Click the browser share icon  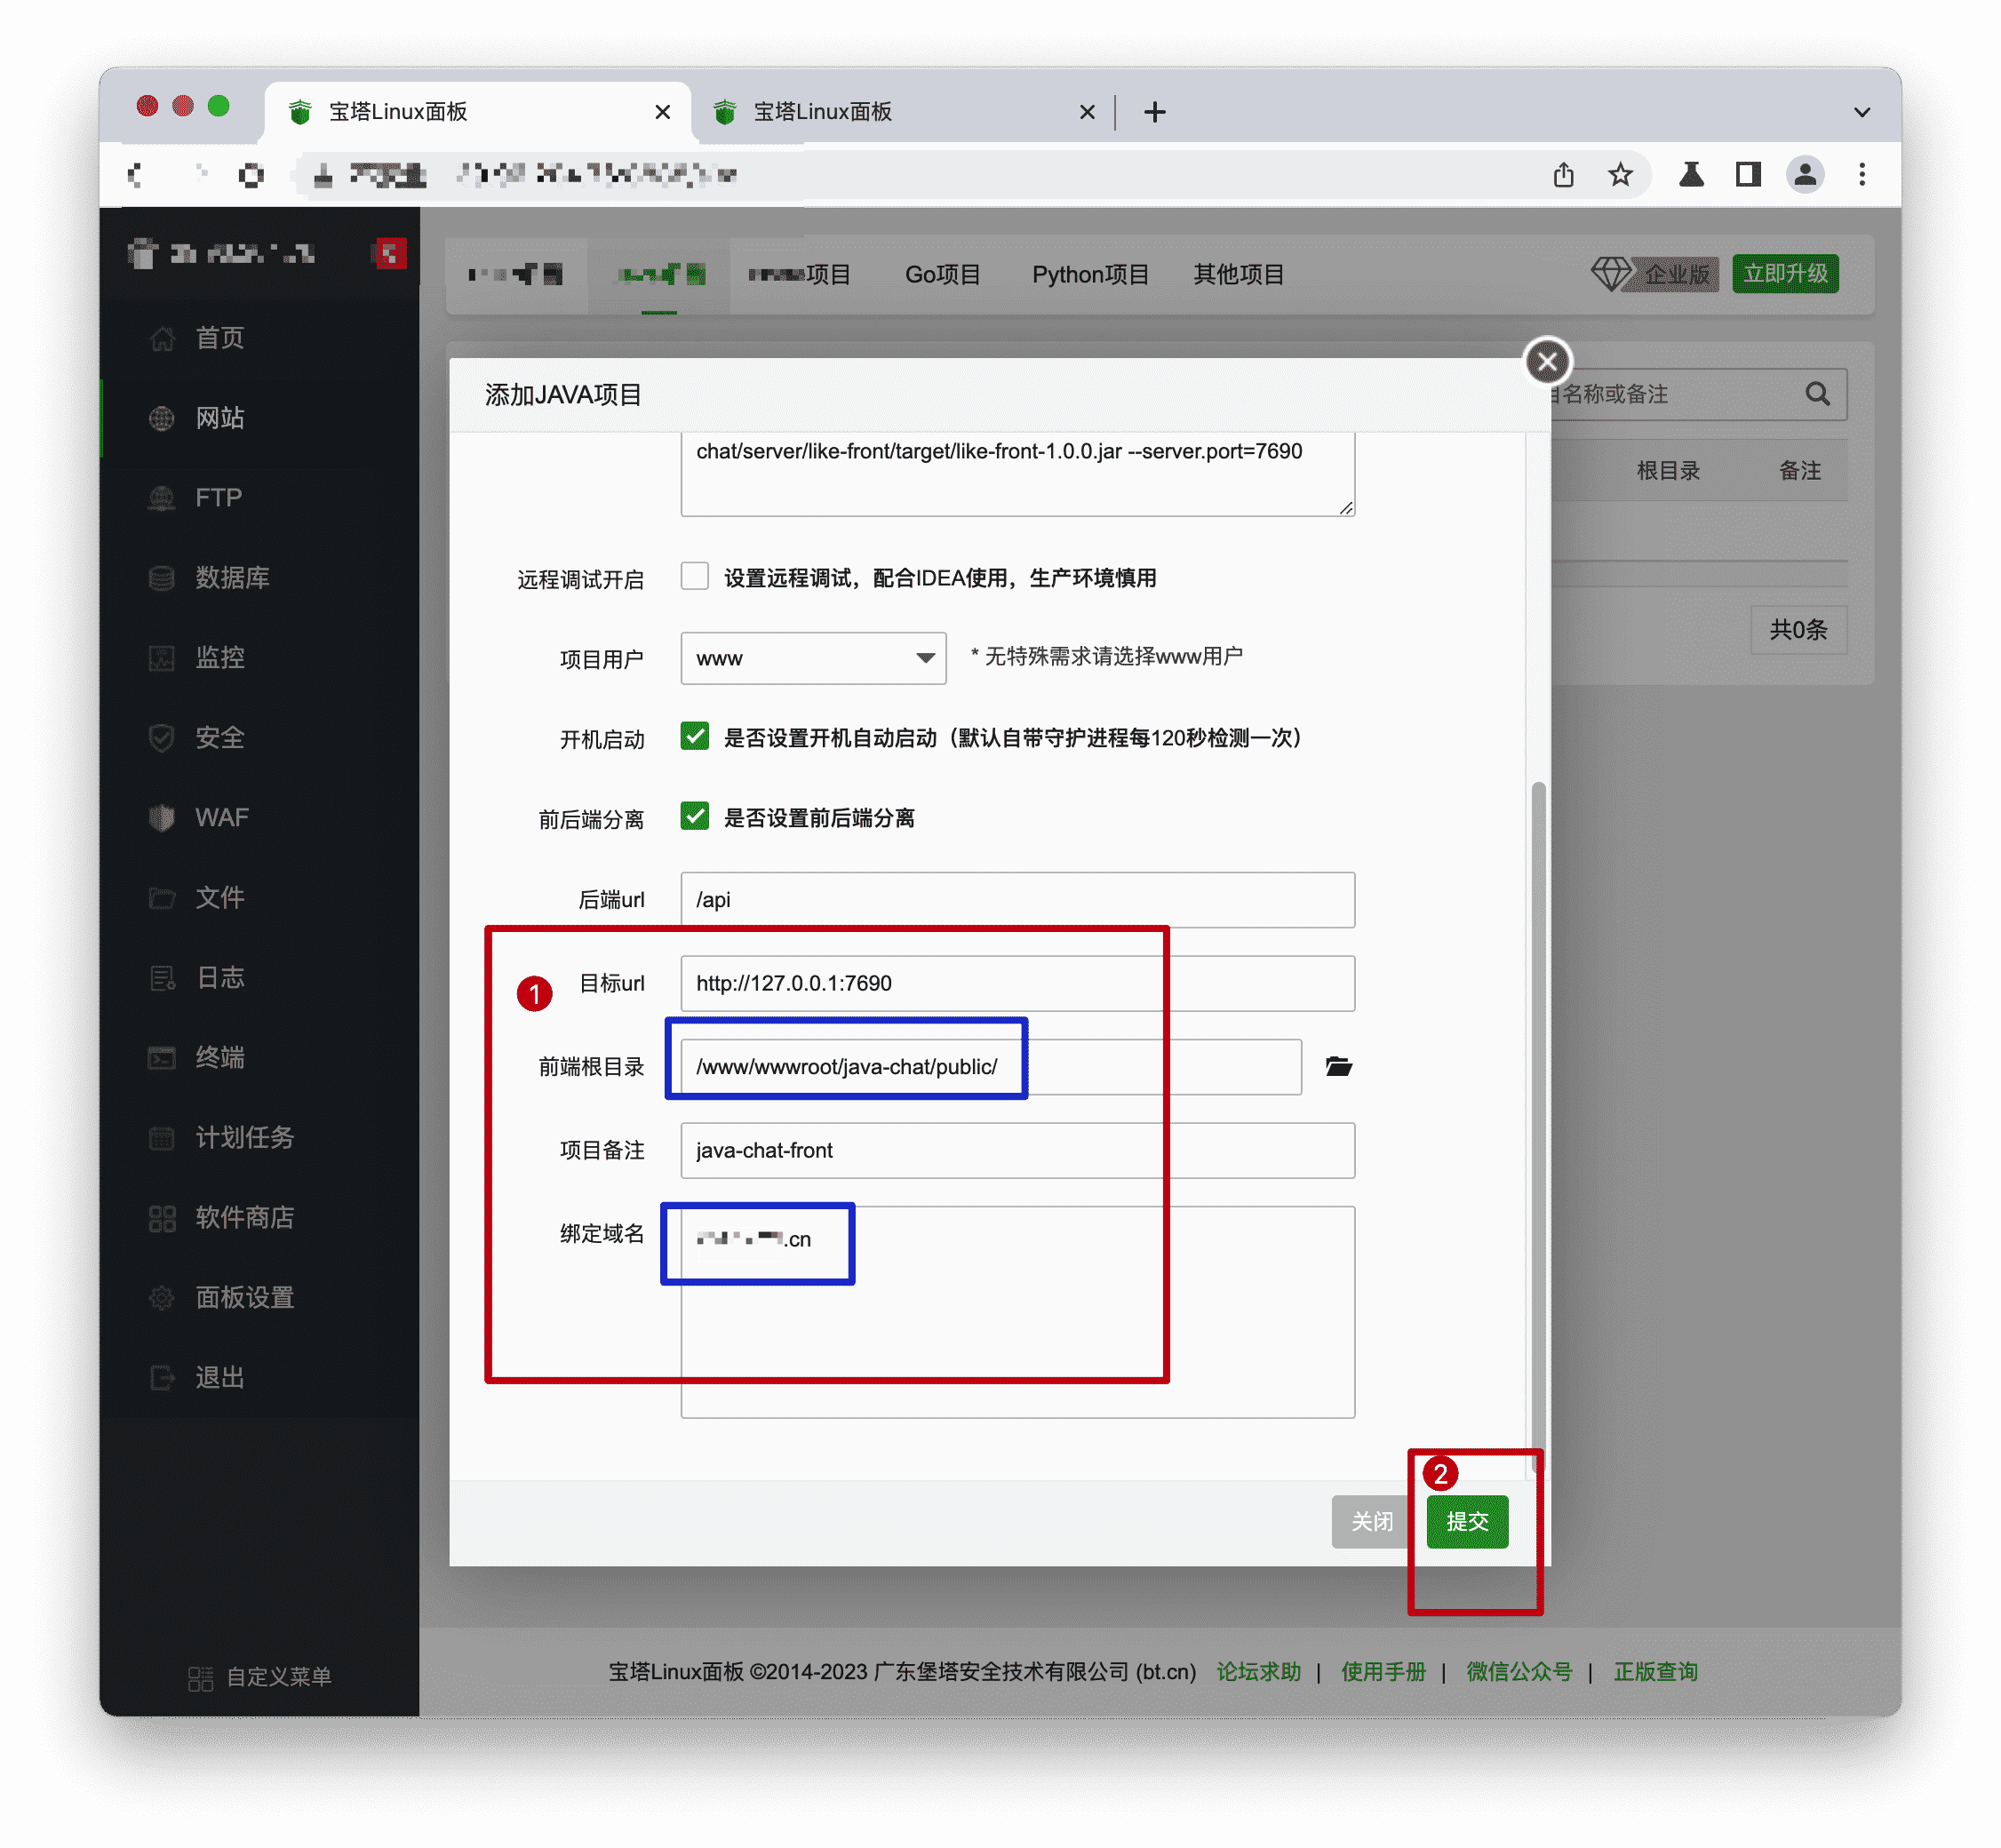tap(1564, 175)
